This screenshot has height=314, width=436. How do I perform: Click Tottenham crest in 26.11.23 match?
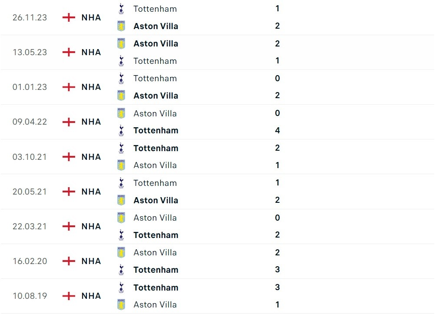pos(121,9)
